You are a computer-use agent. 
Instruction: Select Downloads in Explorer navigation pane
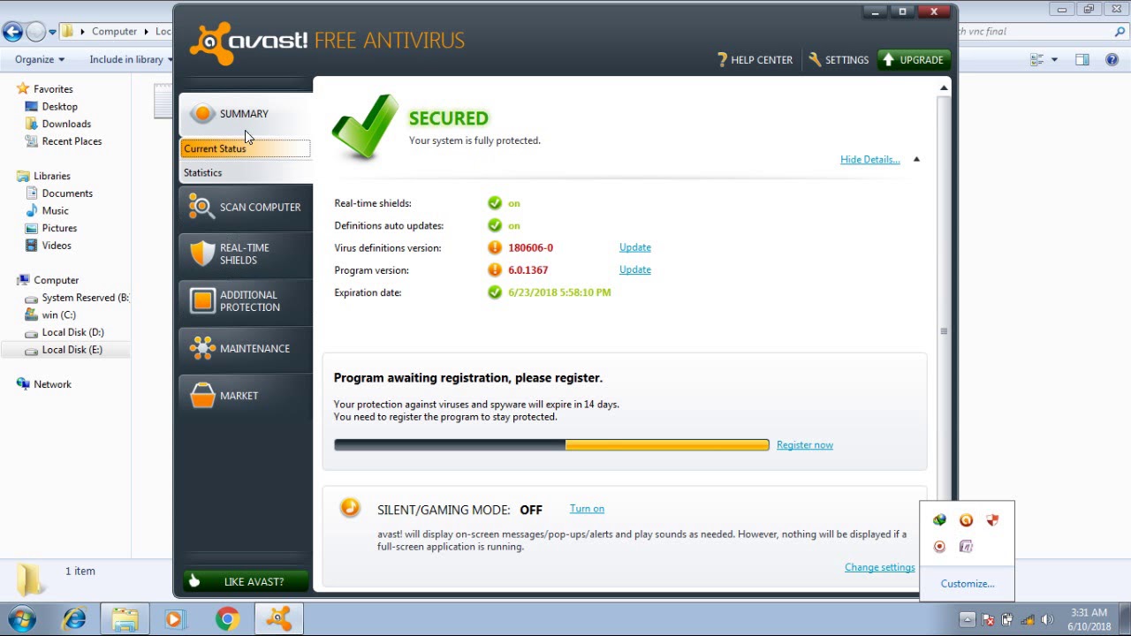coord(66,124)
